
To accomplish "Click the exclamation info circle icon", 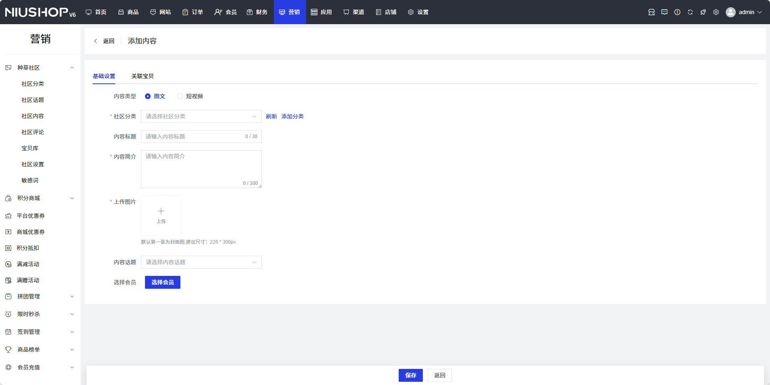I will point(677,12).
